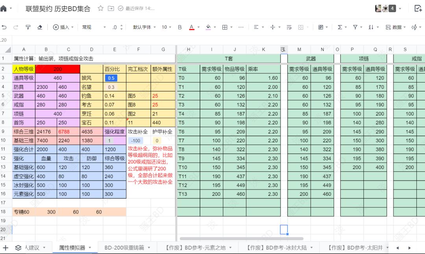
Task: Click the document title 联盟契约 历史BD集合
Action: [x=58, y=9]
